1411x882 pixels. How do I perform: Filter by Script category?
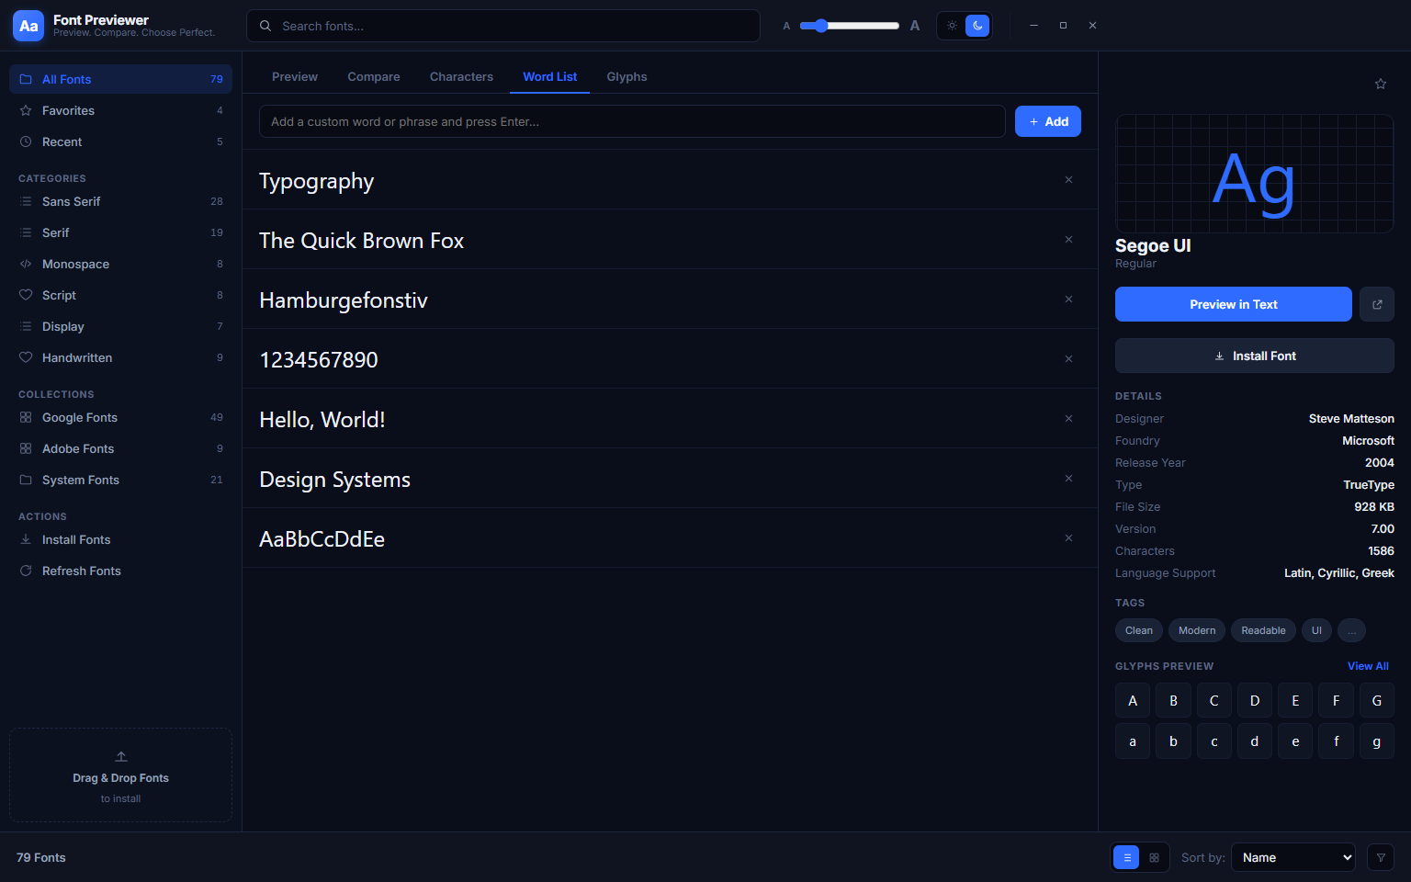[120, 295]
